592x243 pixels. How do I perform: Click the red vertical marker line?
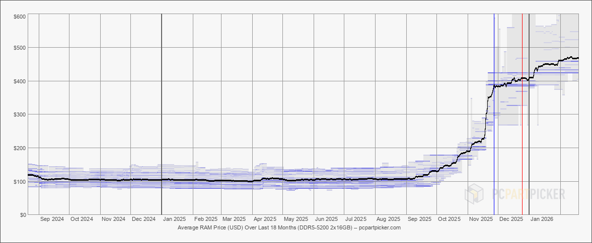(522, 114)
